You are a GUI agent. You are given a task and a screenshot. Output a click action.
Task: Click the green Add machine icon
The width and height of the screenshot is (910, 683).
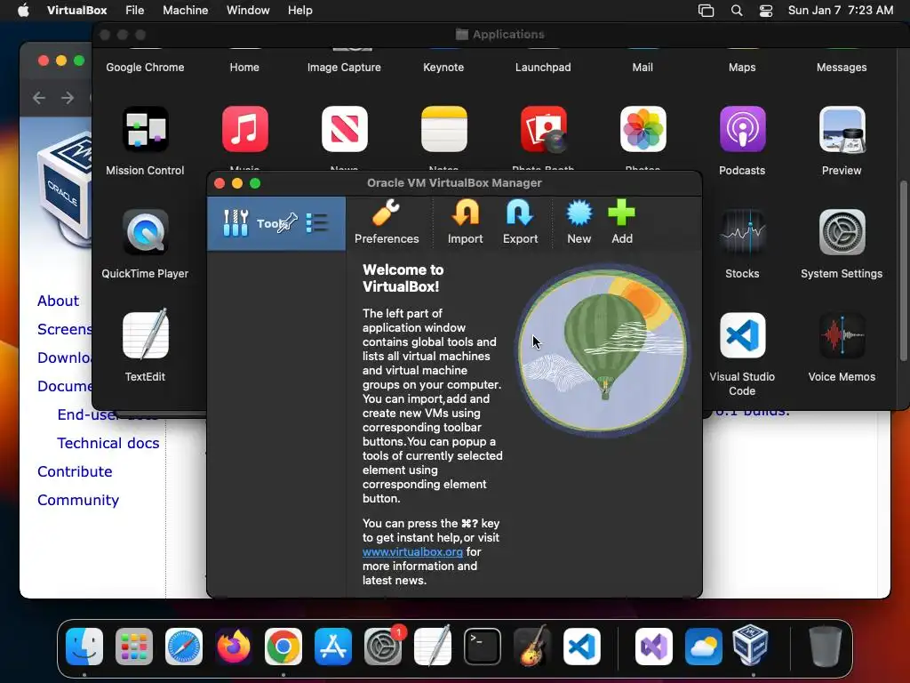click(621, 221)
